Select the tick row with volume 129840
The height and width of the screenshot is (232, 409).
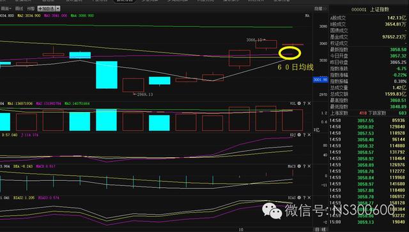pyautogui.click(x=368, y=127)
